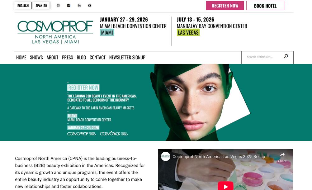The height and width of the screenshot is (190, 312).
Task: Click the video channel avatar icon
Action: coord(165,156)
